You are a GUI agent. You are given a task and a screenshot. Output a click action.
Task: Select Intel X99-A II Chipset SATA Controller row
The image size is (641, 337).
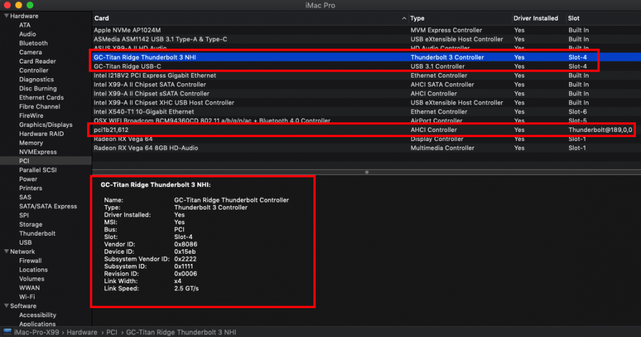(366, 85)
